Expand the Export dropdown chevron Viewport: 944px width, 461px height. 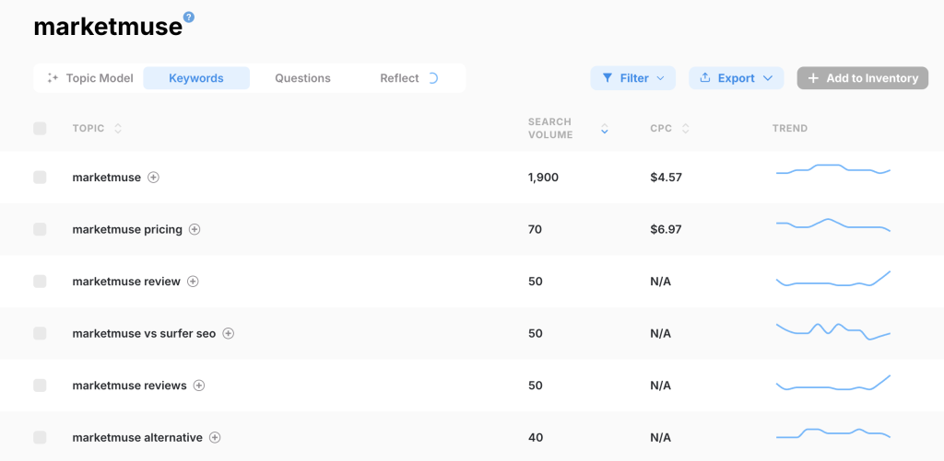(768, 78)
